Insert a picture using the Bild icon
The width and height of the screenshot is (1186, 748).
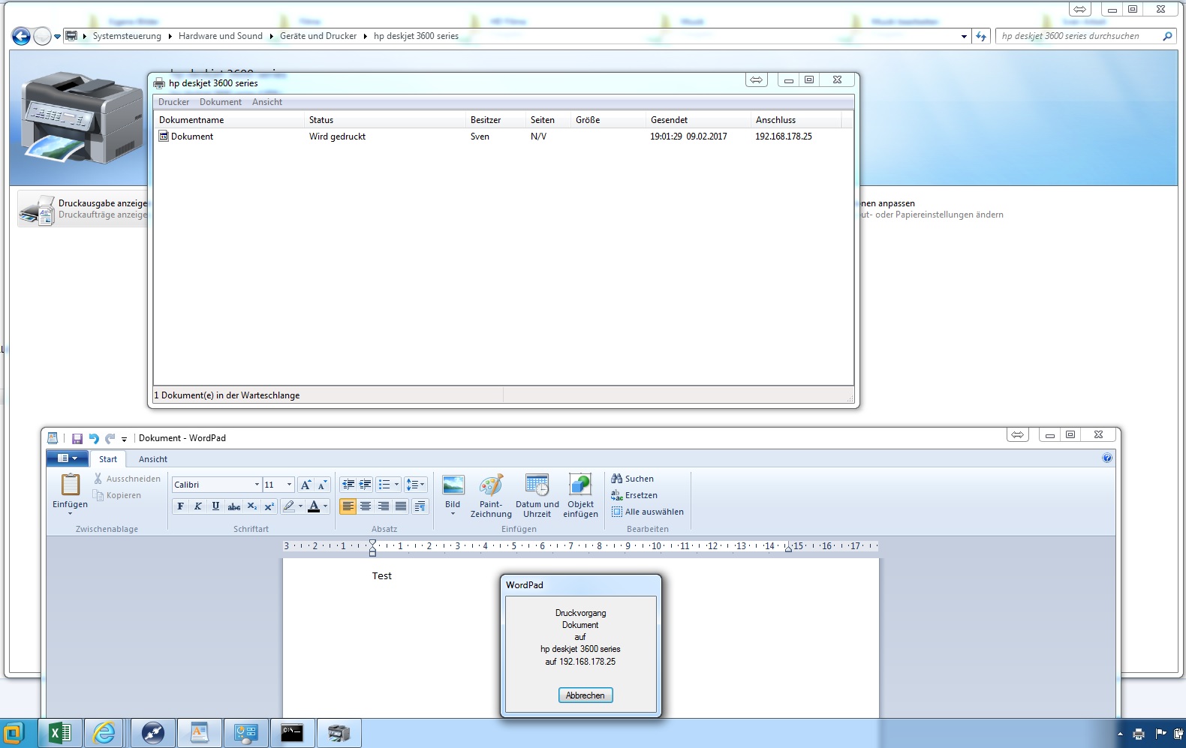[x=453, y=494]
